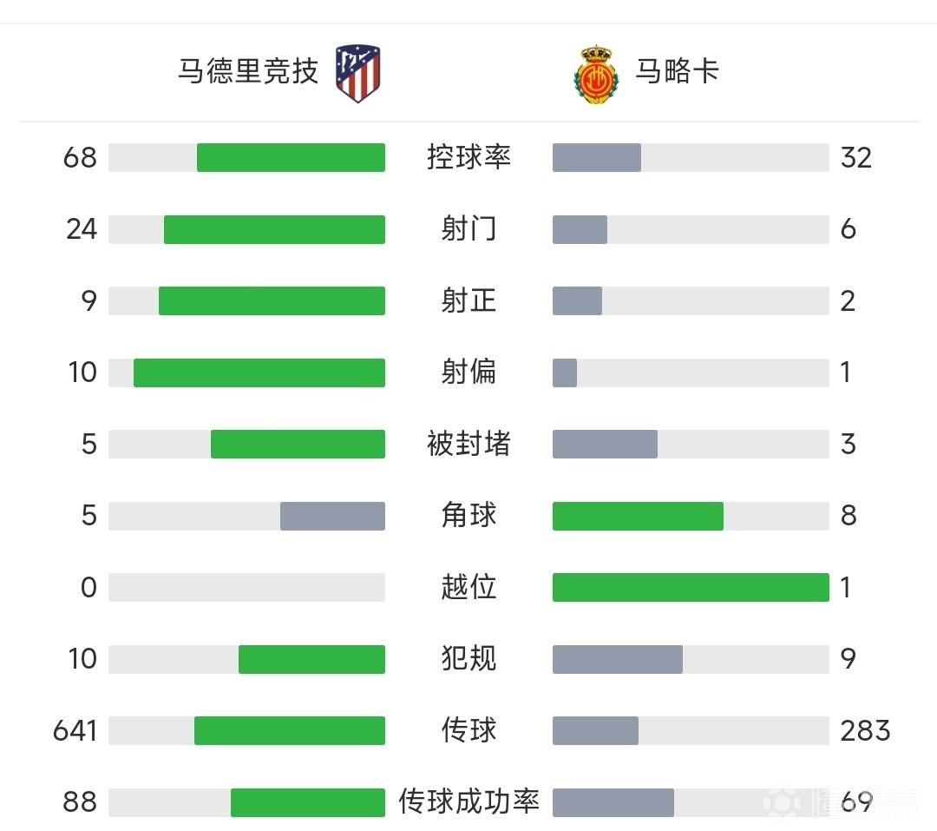This screenshot has width=937, height=831.
Task: Tap the 被封堵 stat label
Action: 468,444
